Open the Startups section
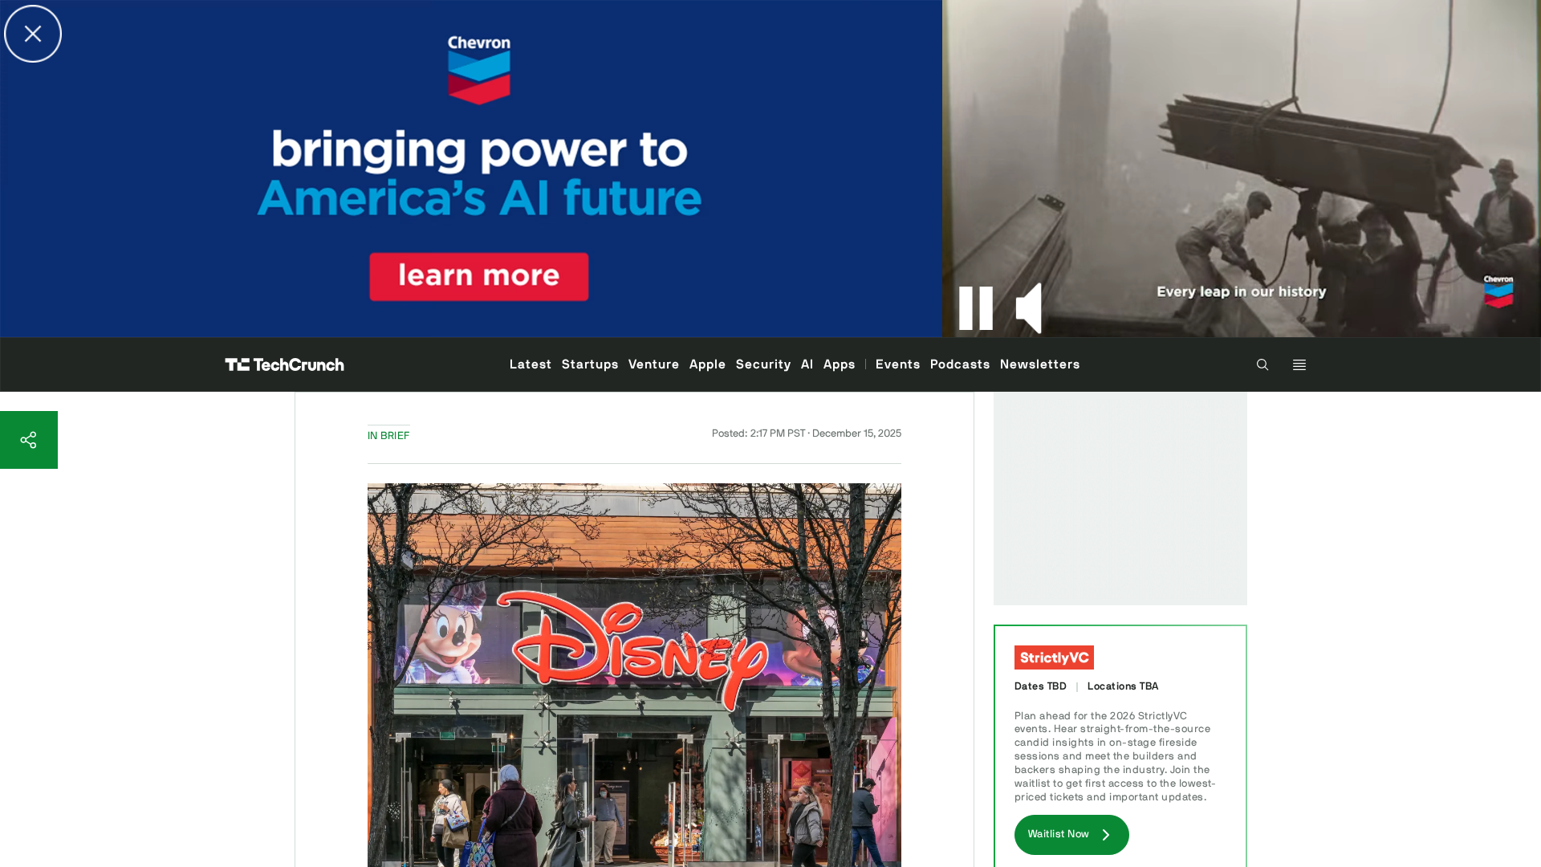This screenshot has width=1541, height=867. coord(590,364)
